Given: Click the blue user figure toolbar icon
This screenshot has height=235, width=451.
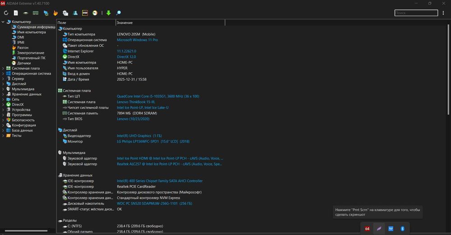Looking at the screenshot, I should click(75, 13).
